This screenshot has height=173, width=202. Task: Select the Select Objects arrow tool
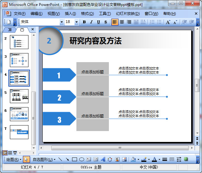point(26,159)
